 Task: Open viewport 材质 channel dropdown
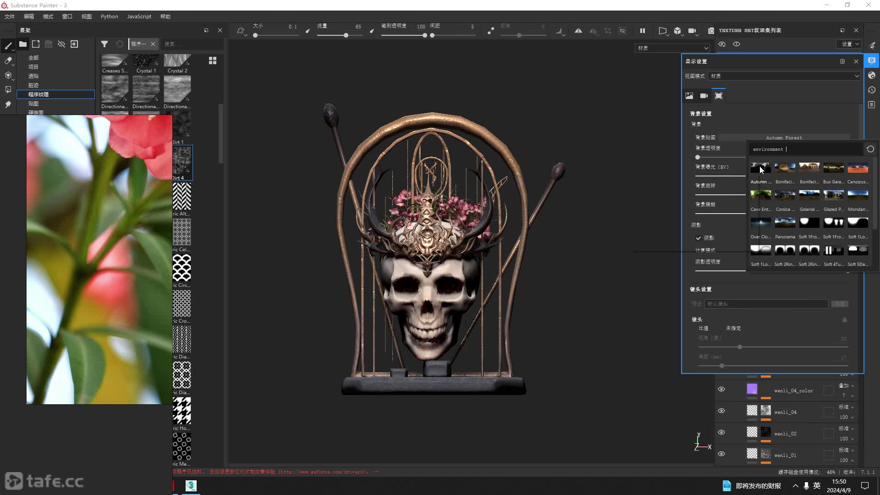[x=672, y=48]
